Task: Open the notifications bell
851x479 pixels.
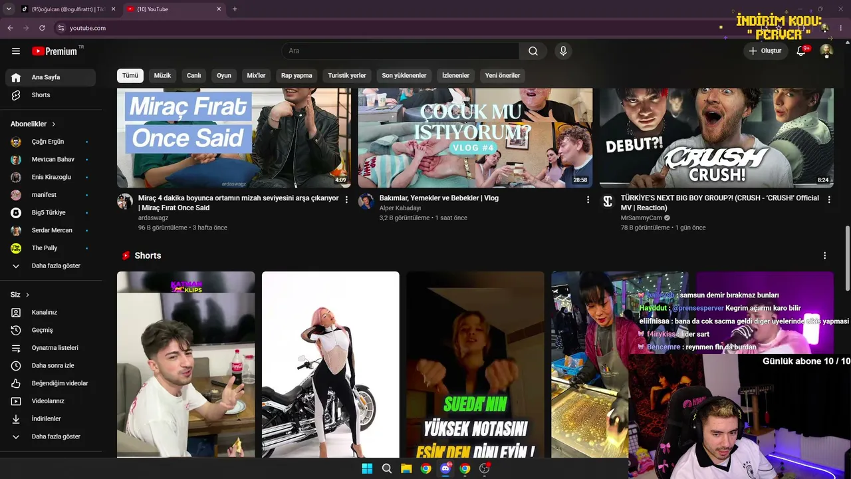Action: tap(801, 51)
